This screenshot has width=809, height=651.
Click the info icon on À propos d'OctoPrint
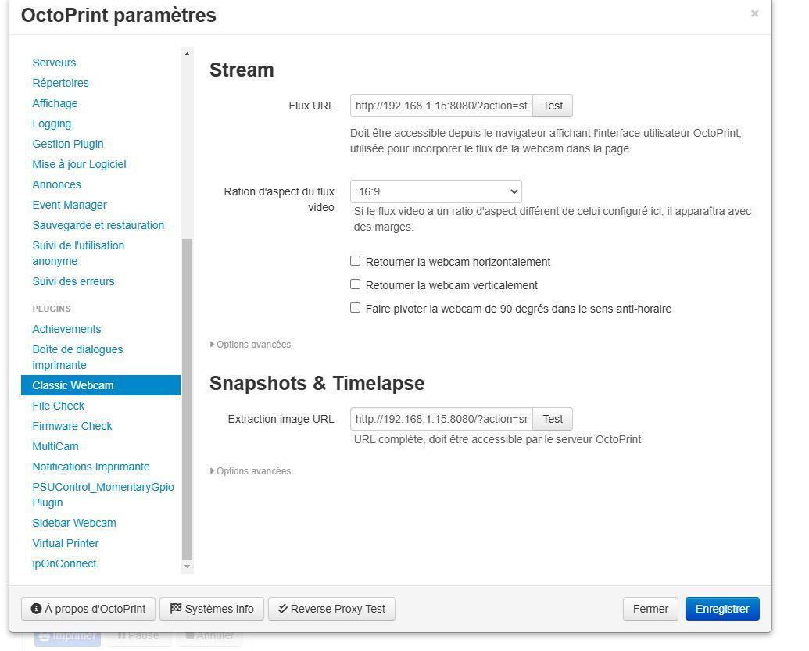[x=36, y=609]
